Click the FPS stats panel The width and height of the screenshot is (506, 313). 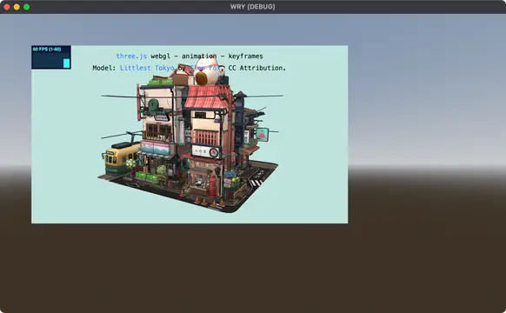[51, 57]
